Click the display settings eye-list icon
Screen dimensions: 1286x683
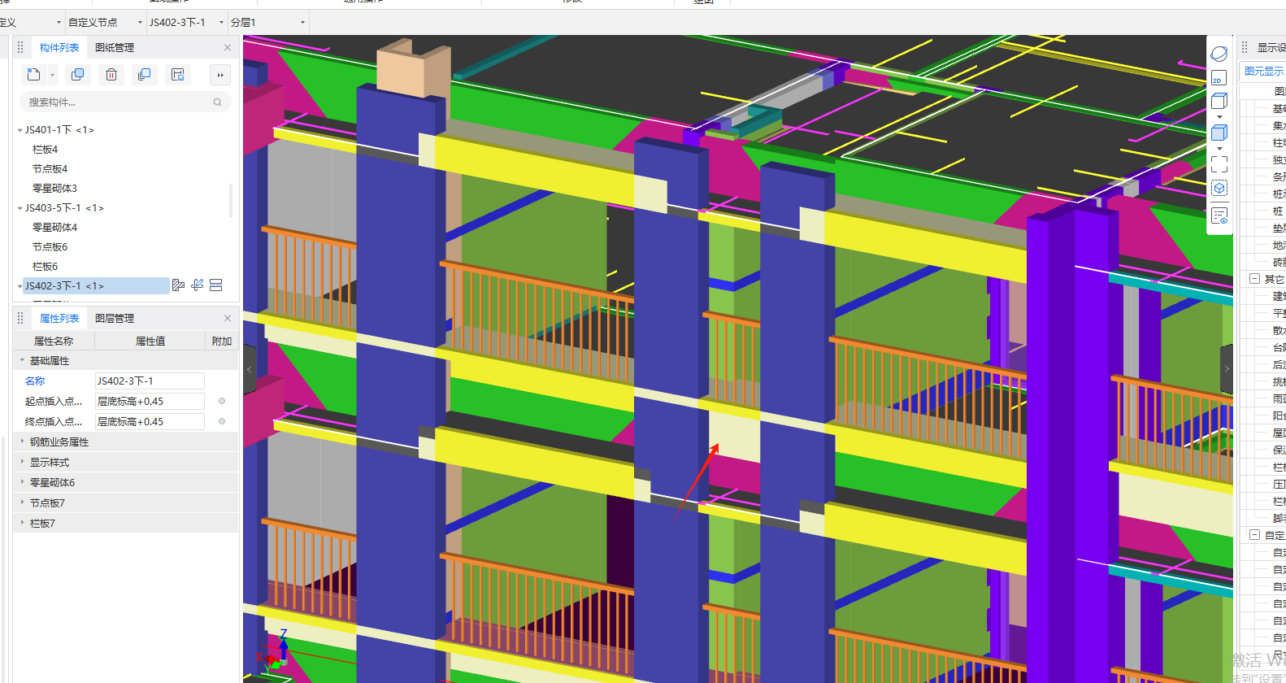(1219, 216)
